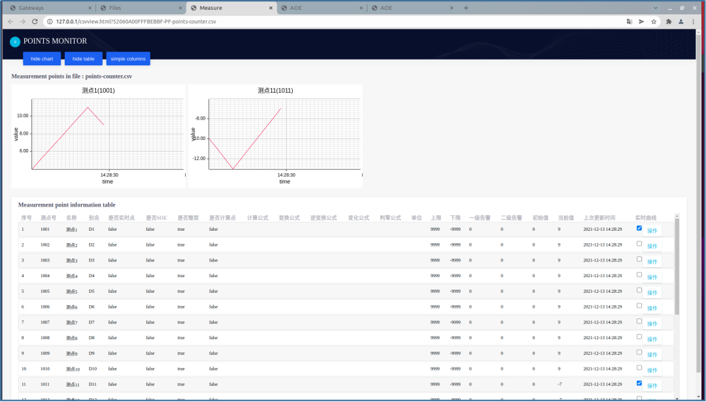Open the tab search dropdown arrow

click(656, 8)
